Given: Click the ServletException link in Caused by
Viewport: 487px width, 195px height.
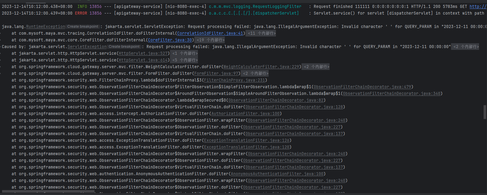Looking at the screenshot, I should 87,47.
